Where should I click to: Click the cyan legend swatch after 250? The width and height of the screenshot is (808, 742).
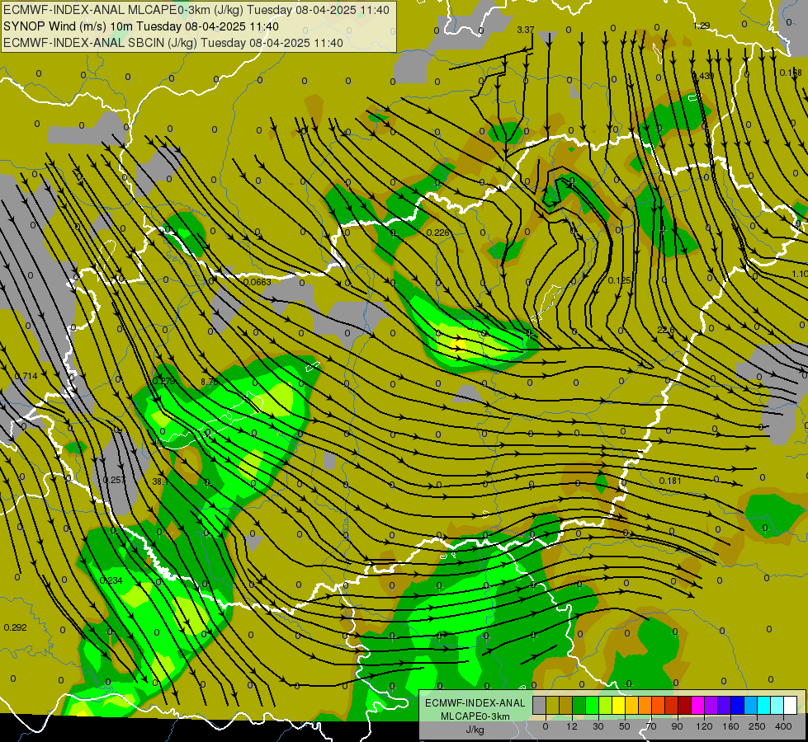coord(765,705)
